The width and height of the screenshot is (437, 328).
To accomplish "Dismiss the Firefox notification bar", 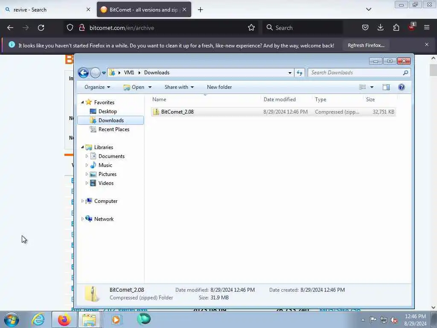I will coord(426,44).
